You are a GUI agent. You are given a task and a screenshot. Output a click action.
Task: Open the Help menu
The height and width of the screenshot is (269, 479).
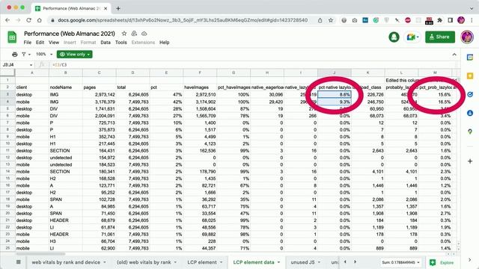point(165,43)
